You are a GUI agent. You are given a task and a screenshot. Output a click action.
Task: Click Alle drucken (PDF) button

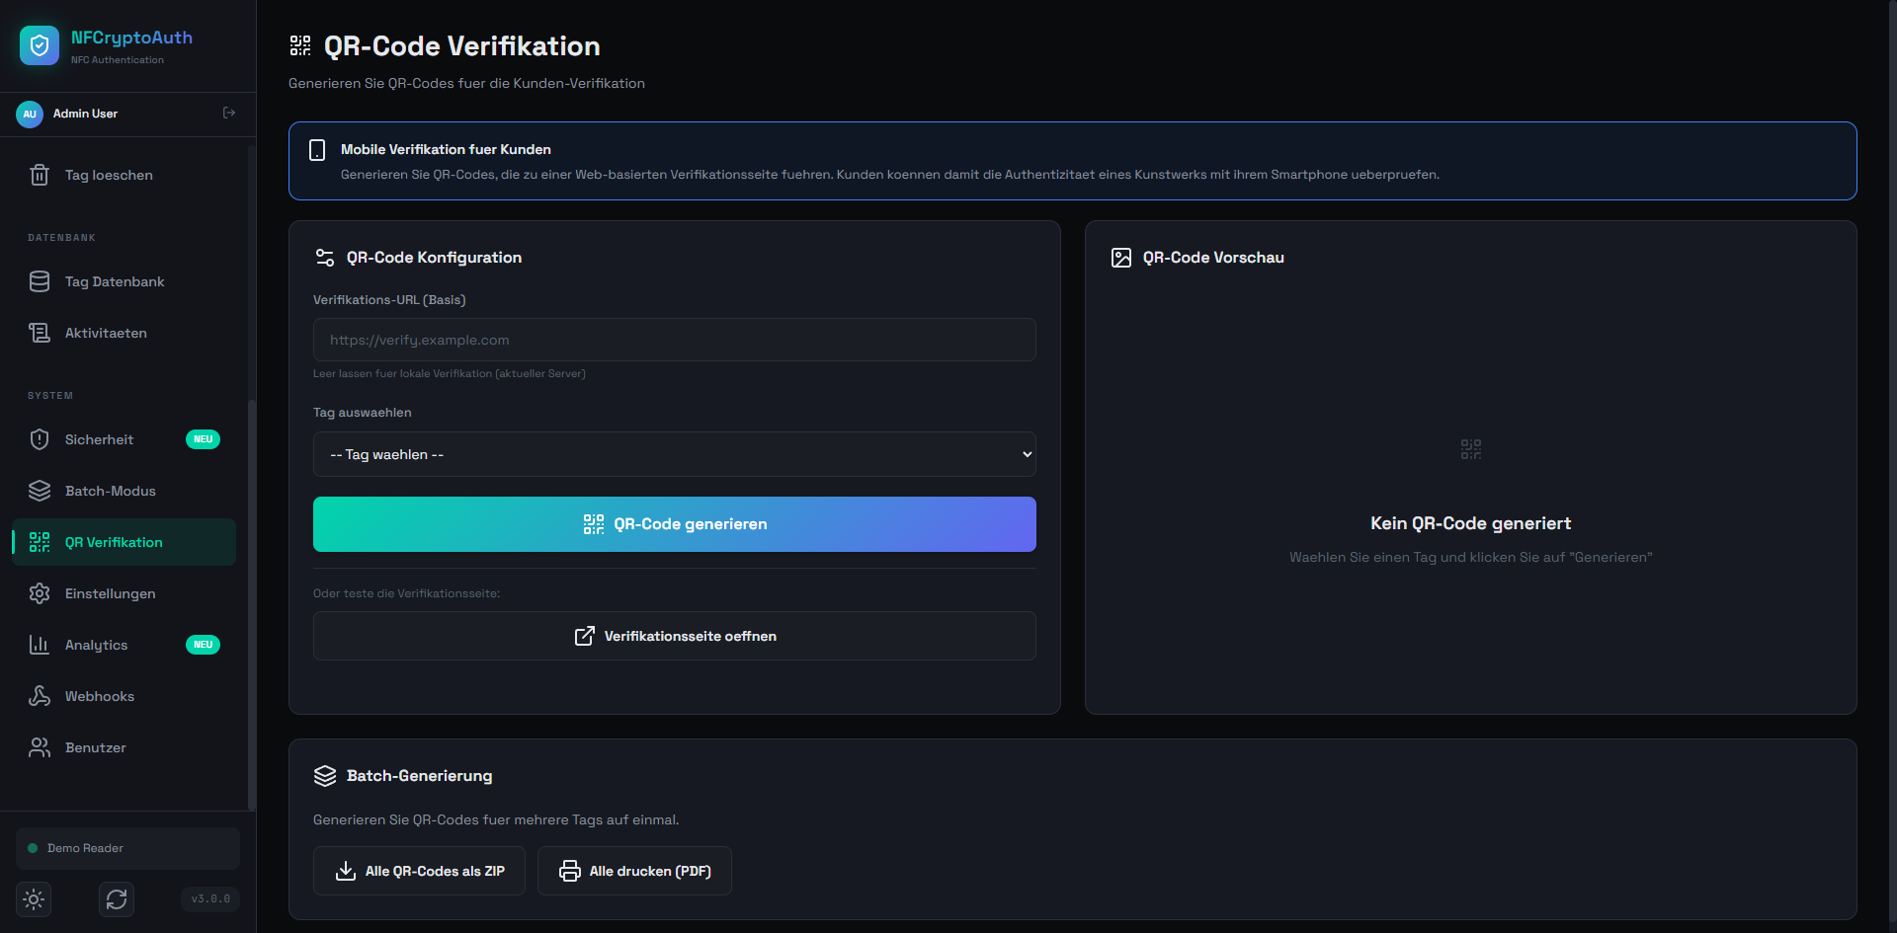coord(634,871)
